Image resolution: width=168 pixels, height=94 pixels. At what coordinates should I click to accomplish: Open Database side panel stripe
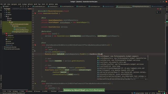coord(167,16)
